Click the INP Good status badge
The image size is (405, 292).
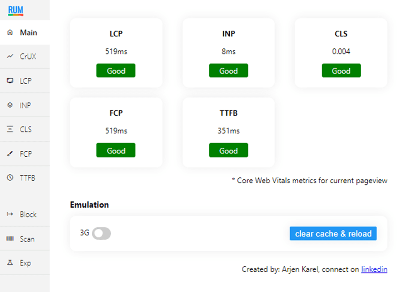pos(228,71)
